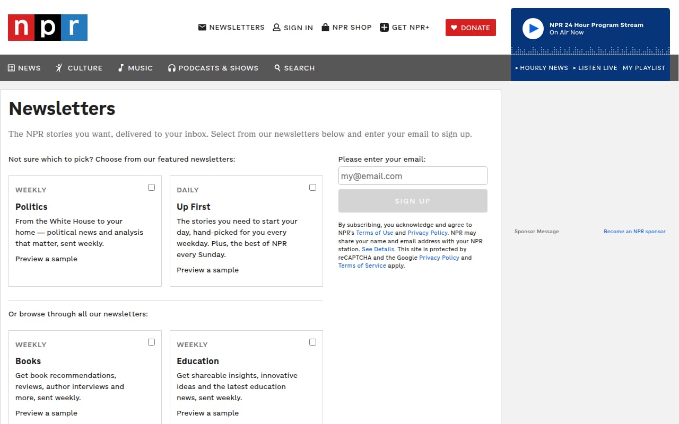Preview a sample of Up First newsletter

207,270
